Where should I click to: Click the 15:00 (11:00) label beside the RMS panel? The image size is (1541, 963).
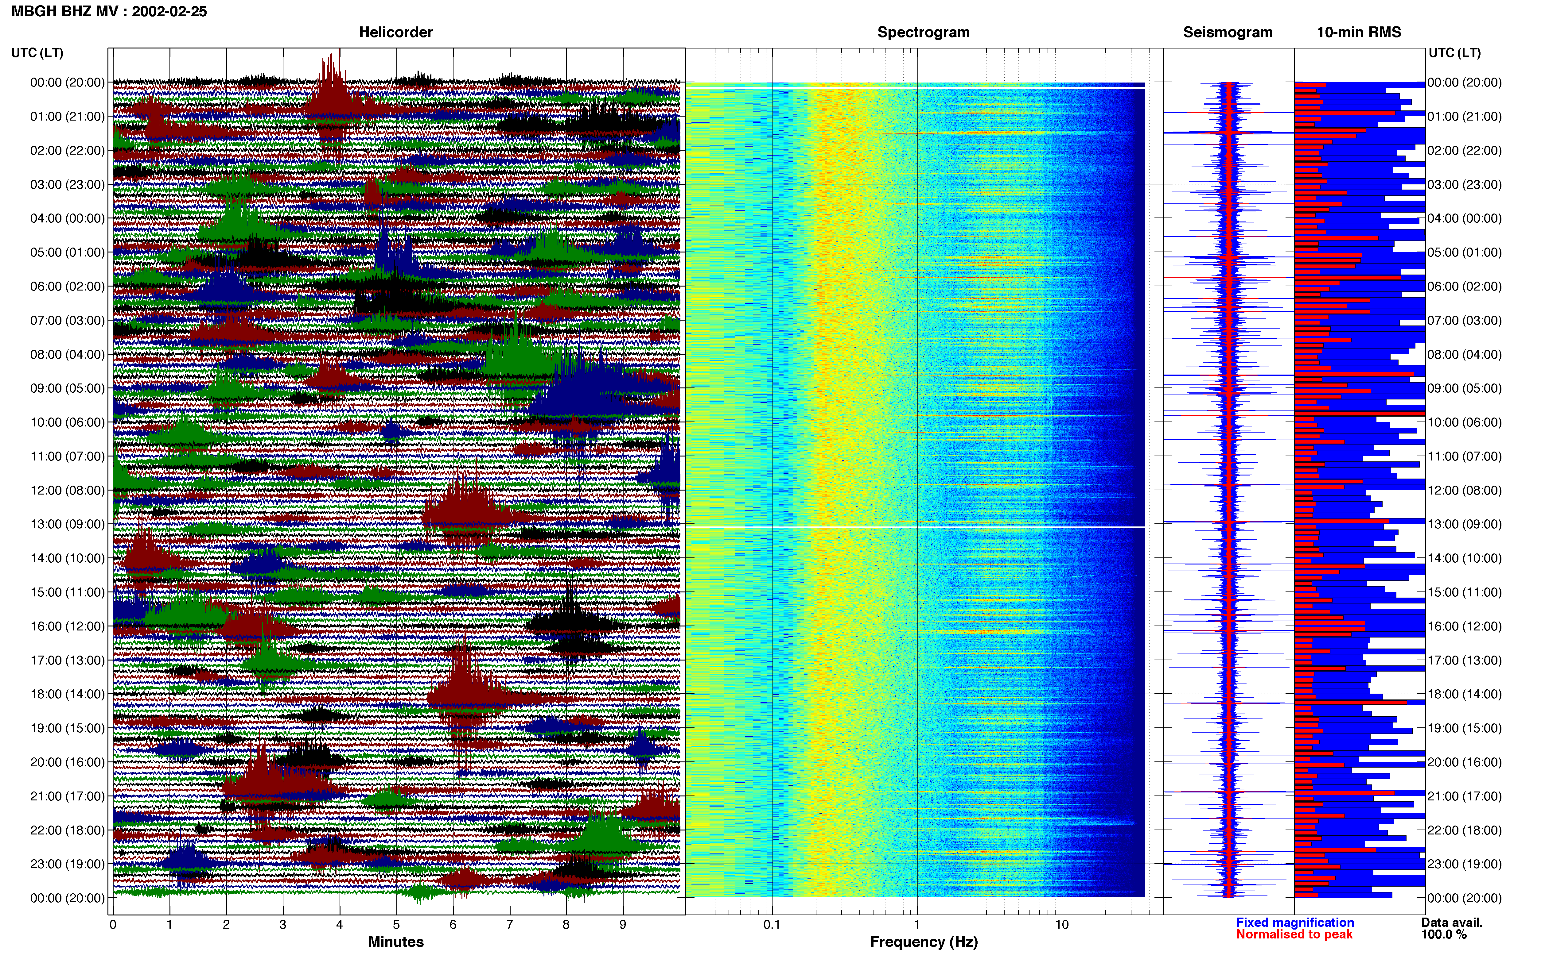click(1465, 592)
